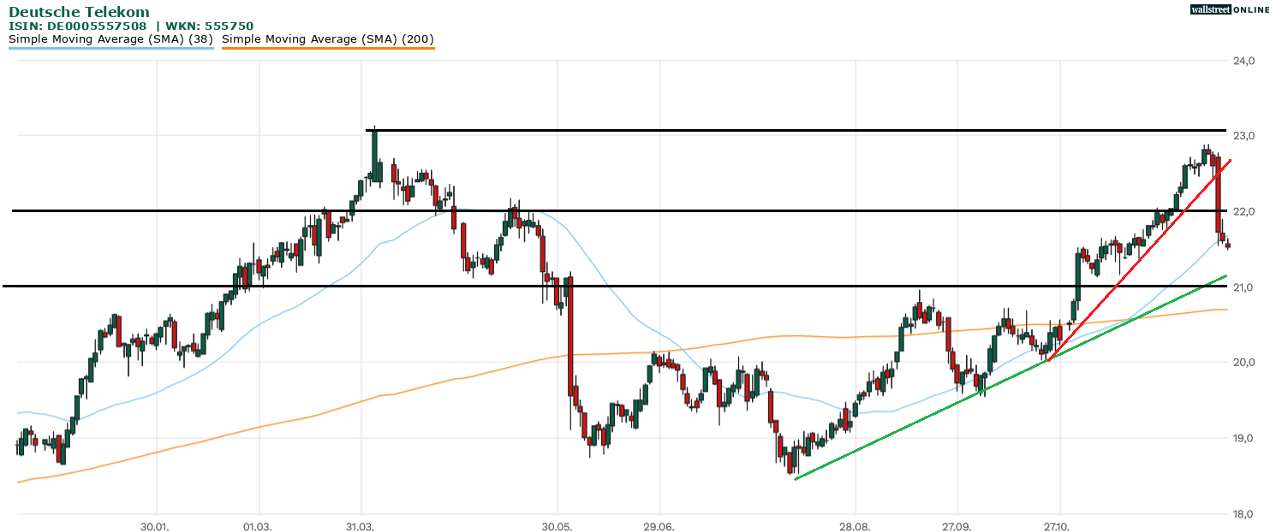Select the ISIN DE0005557508 text
The width and height of the screenshot is (1276, 532).
[83, 26]
